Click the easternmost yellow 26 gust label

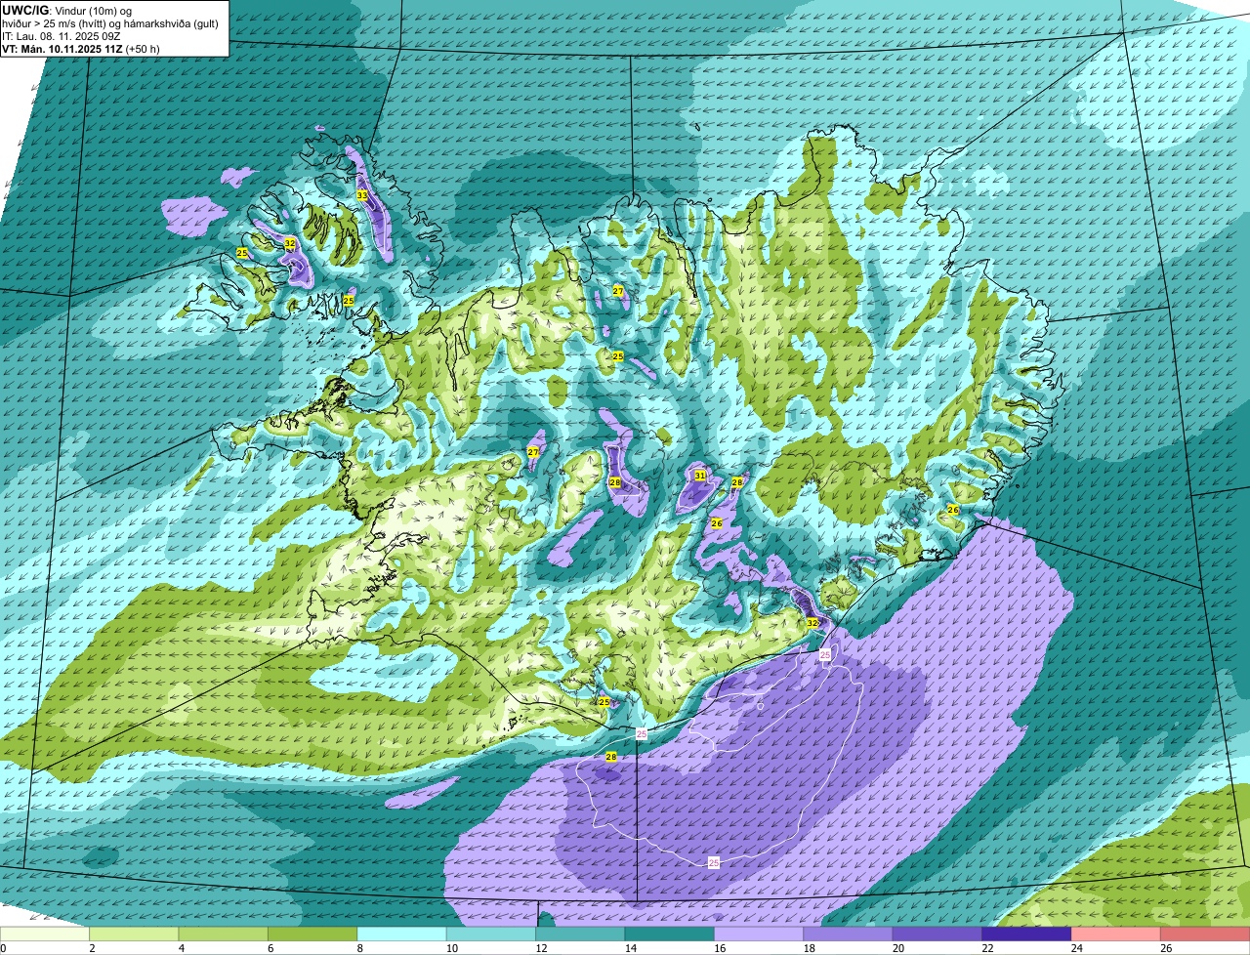click(953, 510)
